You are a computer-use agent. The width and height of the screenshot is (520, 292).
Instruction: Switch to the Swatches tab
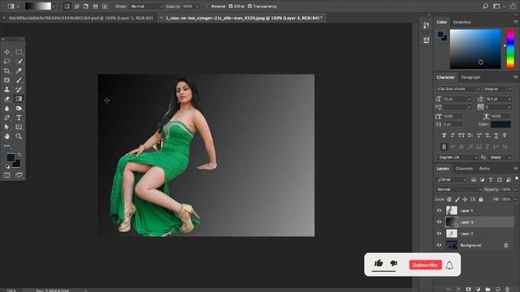pyautogui.click(x=462, y=22)
